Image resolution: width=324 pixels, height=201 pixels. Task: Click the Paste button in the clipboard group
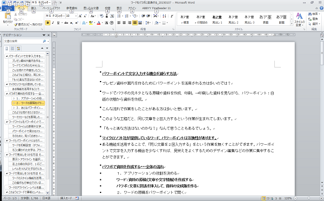(x=8, y=18)
